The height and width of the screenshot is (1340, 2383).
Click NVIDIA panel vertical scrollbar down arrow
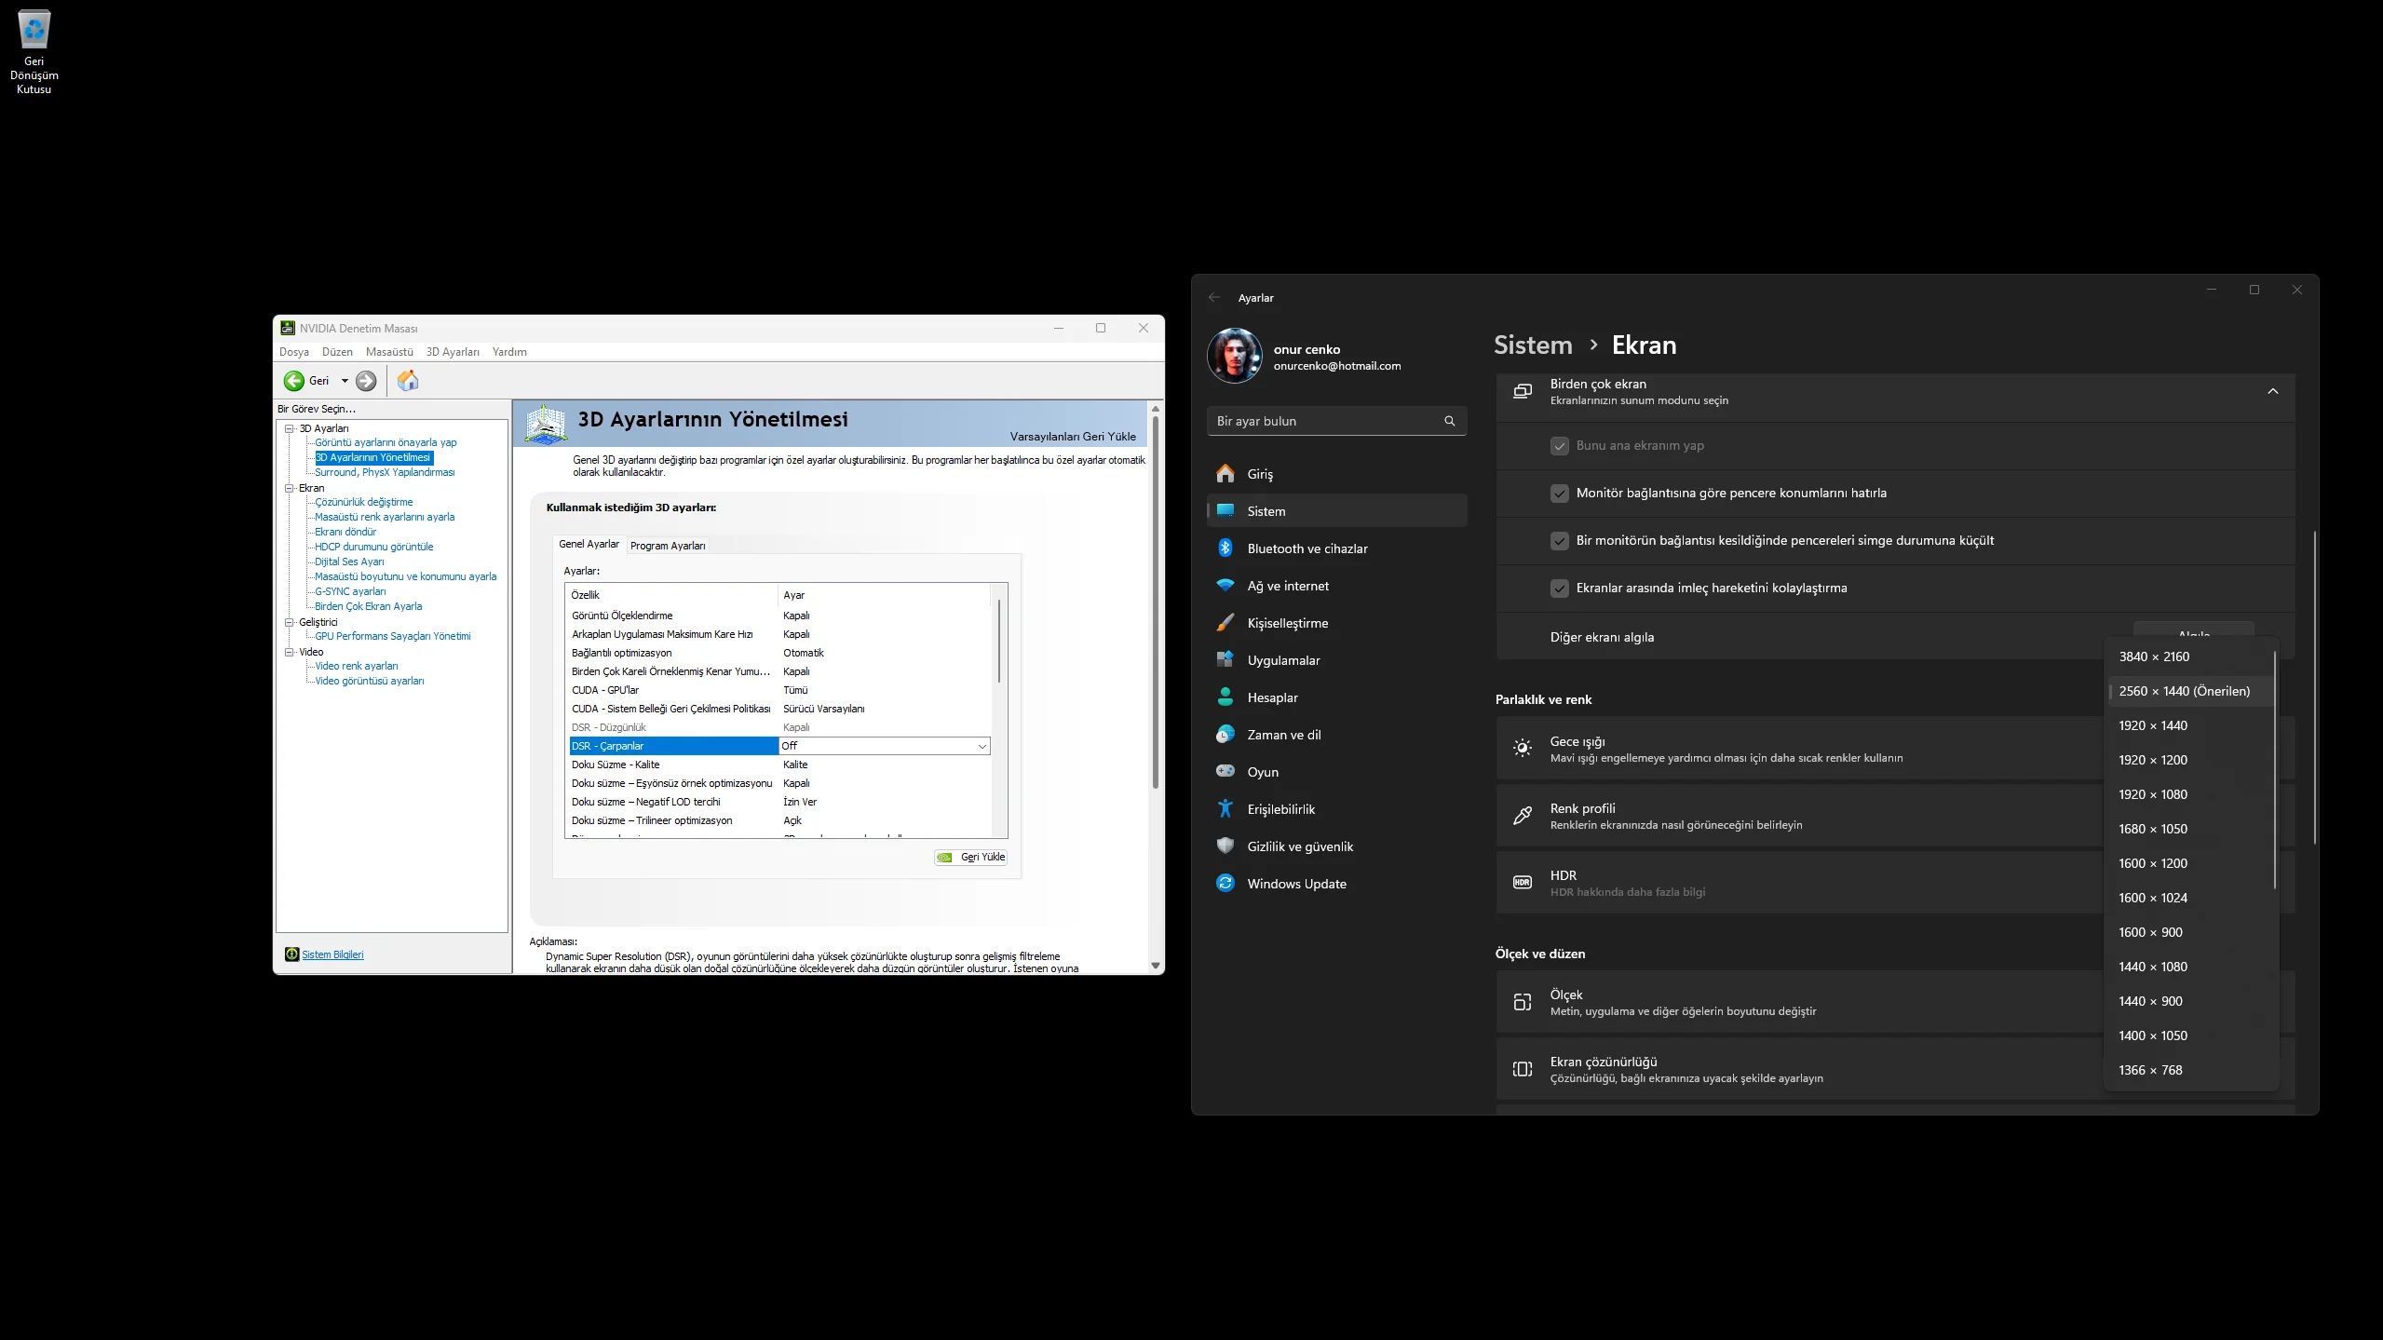(1155, 966)
